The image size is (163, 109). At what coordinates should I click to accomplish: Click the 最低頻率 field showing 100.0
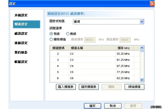click(x=125, y=40)
